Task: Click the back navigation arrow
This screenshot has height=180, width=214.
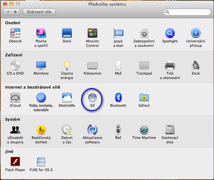Action: (8, 12)
